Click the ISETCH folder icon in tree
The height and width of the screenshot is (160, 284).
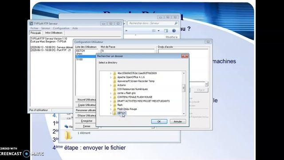tap(114, 113)
